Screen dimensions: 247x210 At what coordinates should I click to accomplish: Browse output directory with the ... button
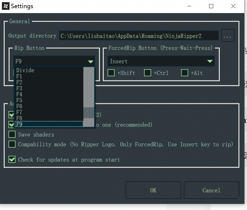[228, 35]
